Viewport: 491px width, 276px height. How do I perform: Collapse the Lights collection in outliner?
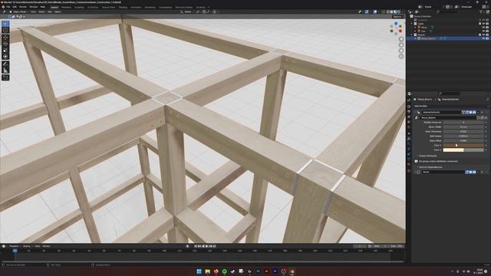pyautogui.click(x=412, y=24)
